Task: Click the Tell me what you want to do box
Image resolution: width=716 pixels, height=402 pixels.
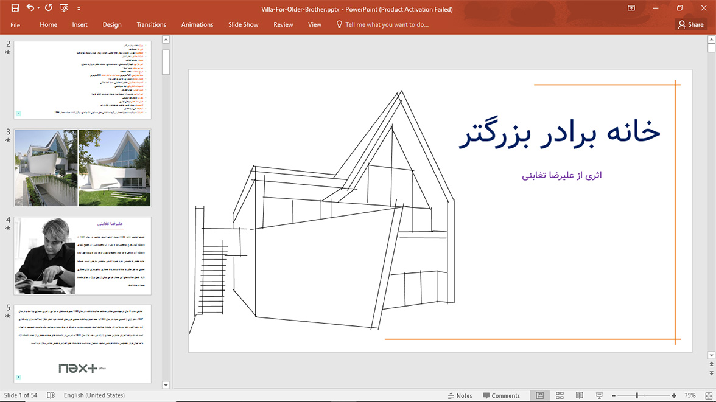Action: 386,25
